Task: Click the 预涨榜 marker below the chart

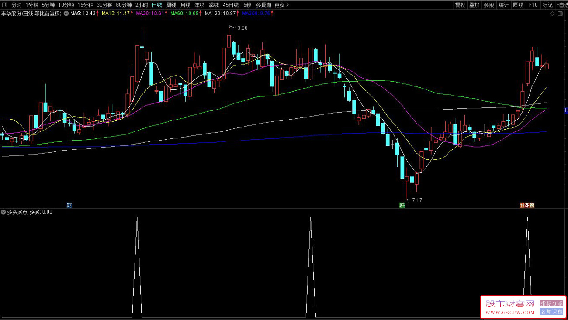Action: coord(527,205)
